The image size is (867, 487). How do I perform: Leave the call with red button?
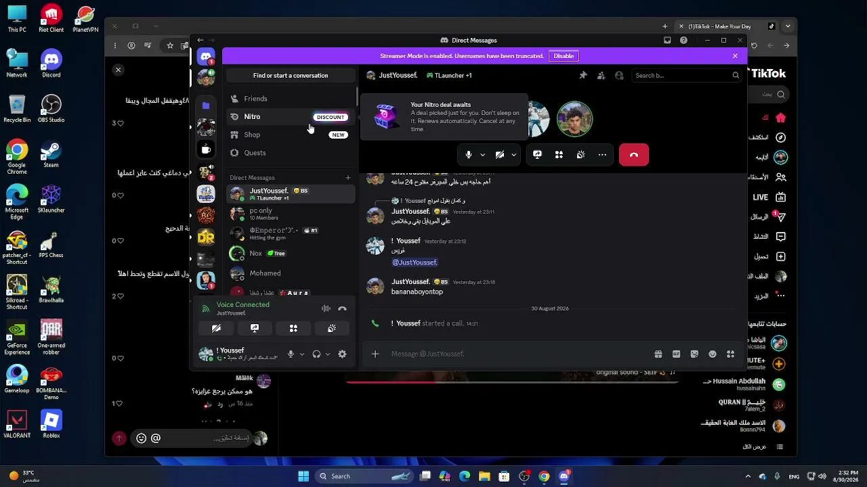click(634, 155)
